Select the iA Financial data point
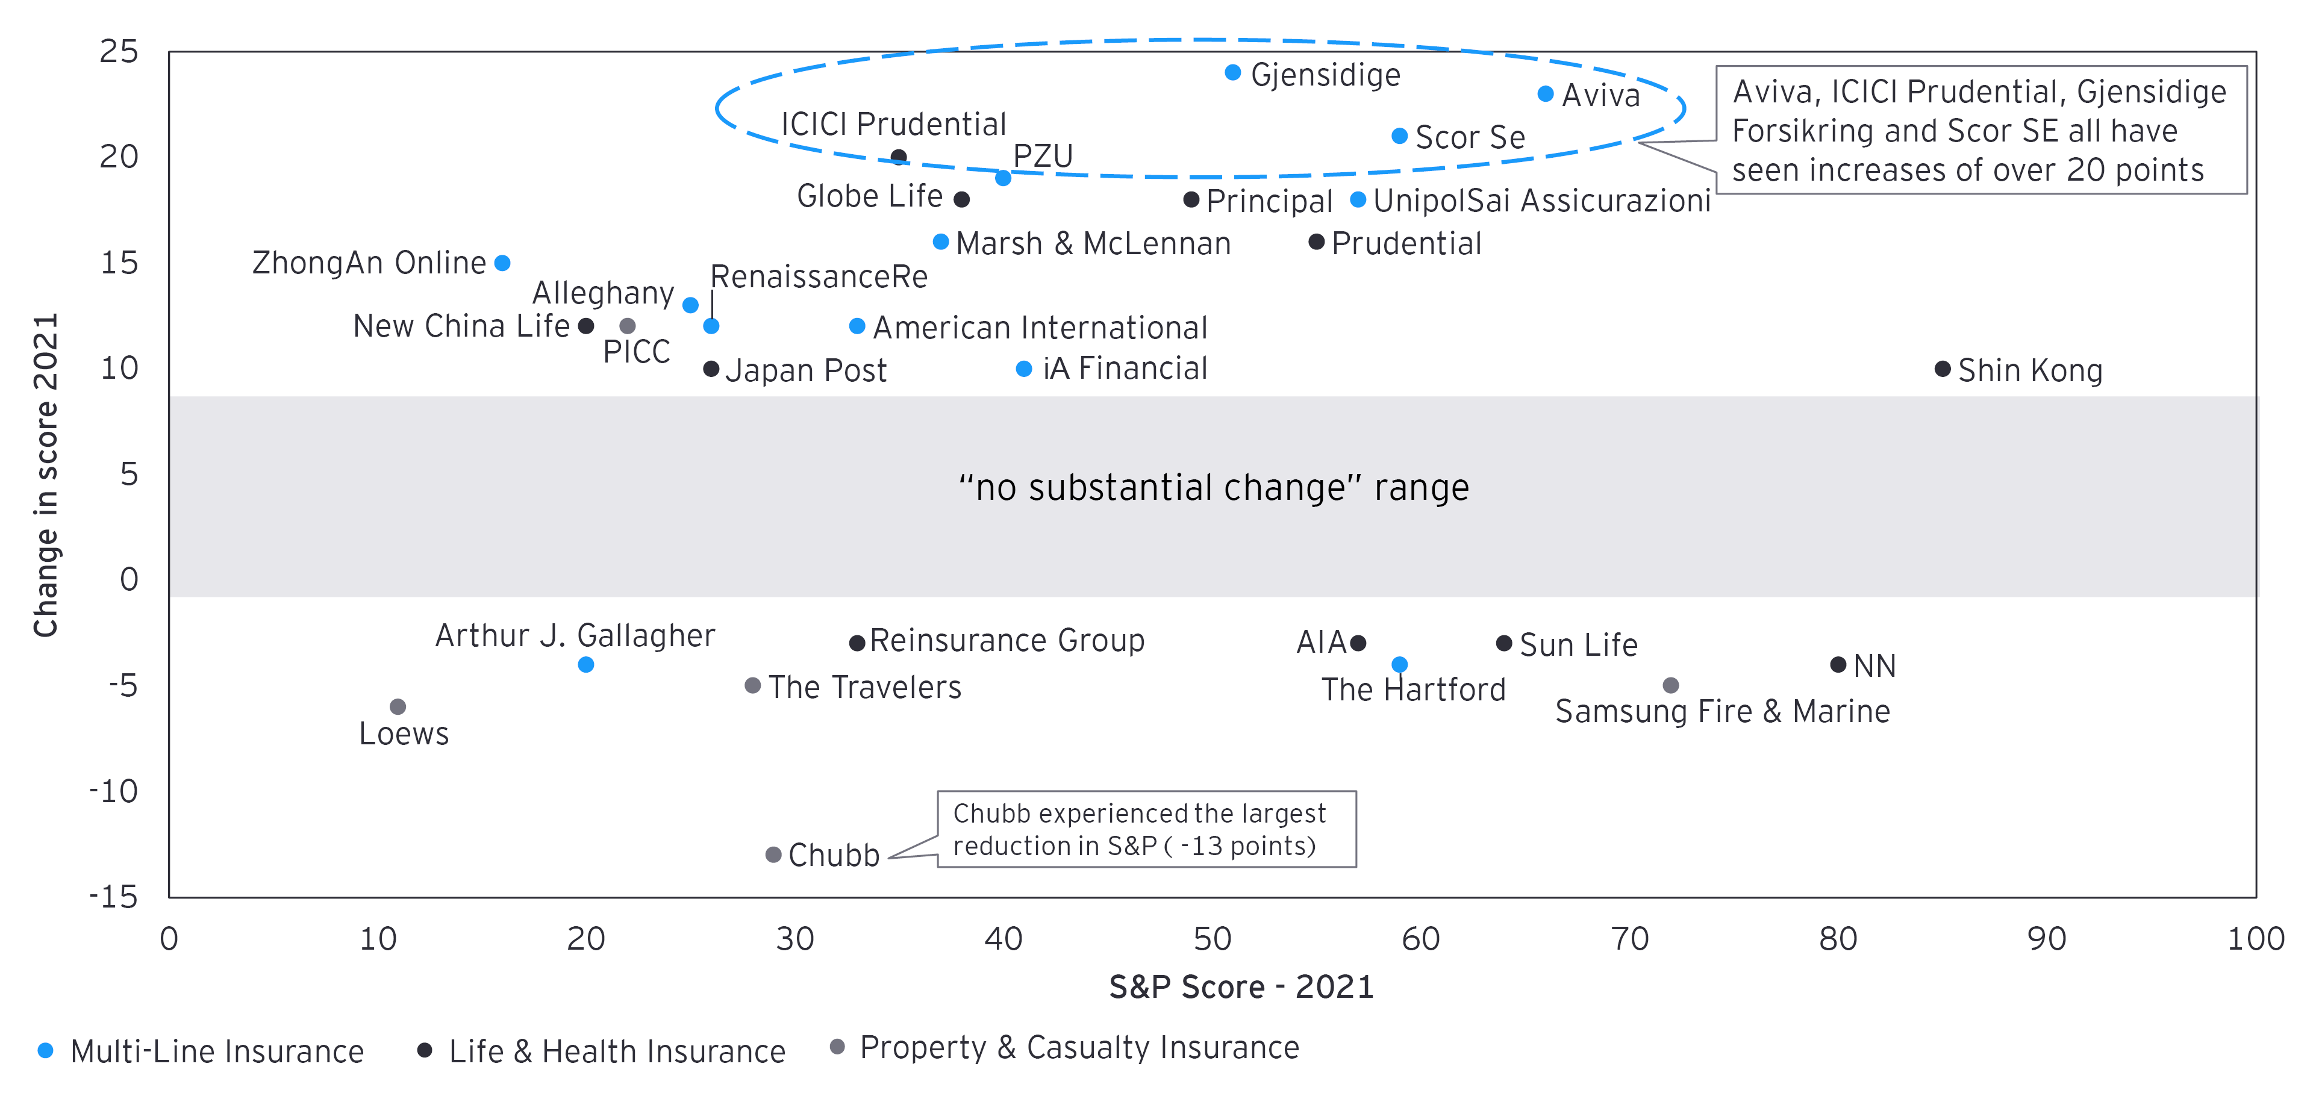 [1023, 369]
